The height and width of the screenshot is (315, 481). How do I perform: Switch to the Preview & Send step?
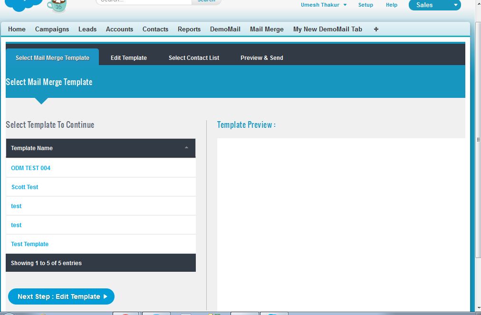262,57
